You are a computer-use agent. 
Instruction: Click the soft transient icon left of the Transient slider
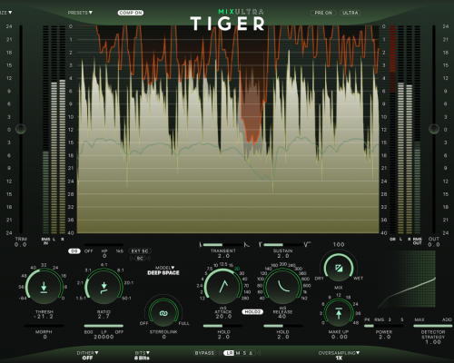(201, 244)
